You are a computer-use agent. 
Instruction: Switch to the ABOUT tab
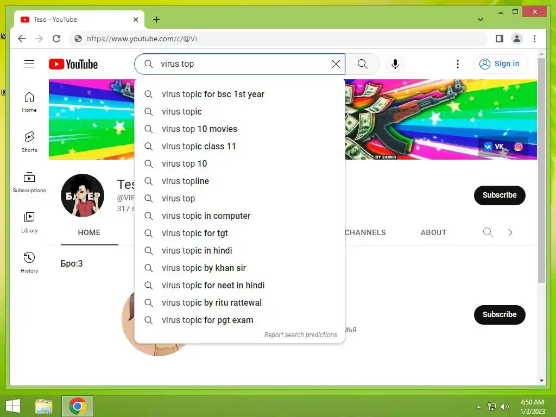(433, 232)
